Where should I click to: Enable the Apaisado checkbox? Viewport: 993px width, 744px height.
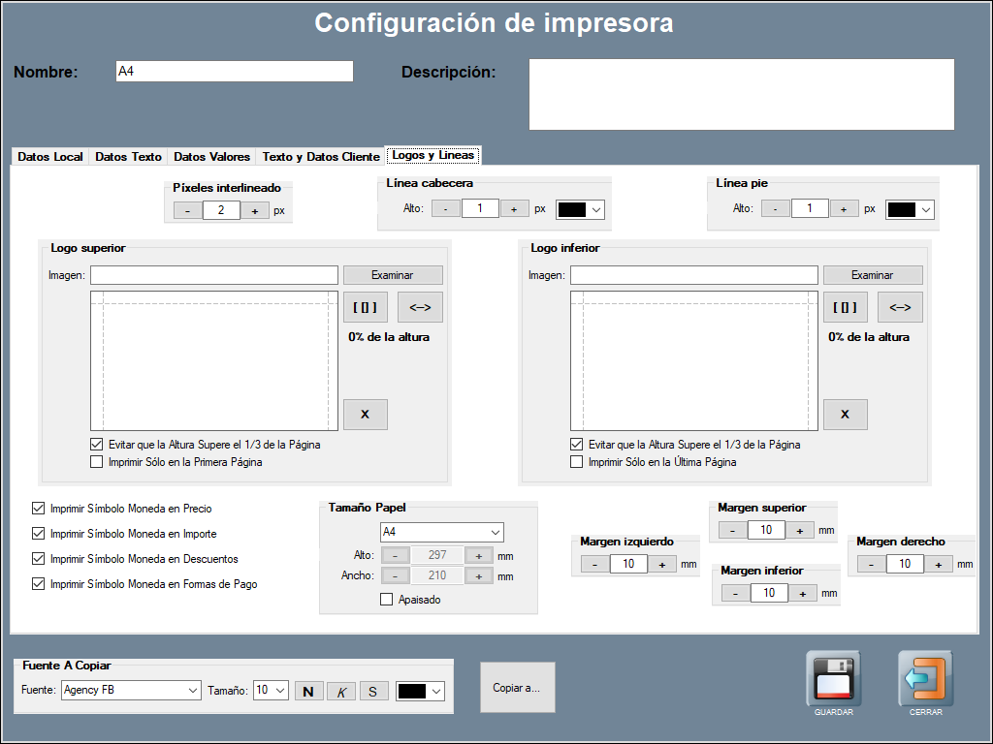[387, 600]
